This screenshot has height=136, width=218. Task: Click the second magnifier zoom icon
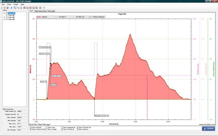point(18,8)
